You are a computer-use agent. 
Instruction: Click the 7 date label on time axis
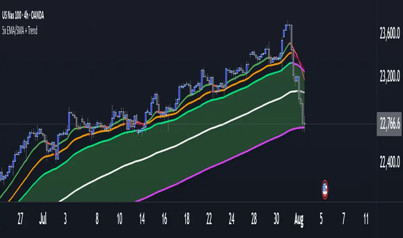[344, 219]
